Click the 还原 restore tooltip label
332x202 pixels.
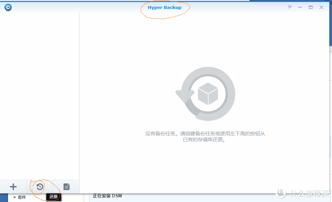(54, 196)
